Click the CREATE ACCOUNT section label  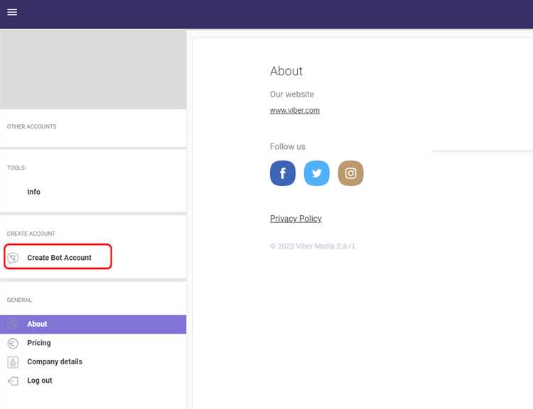31,234
